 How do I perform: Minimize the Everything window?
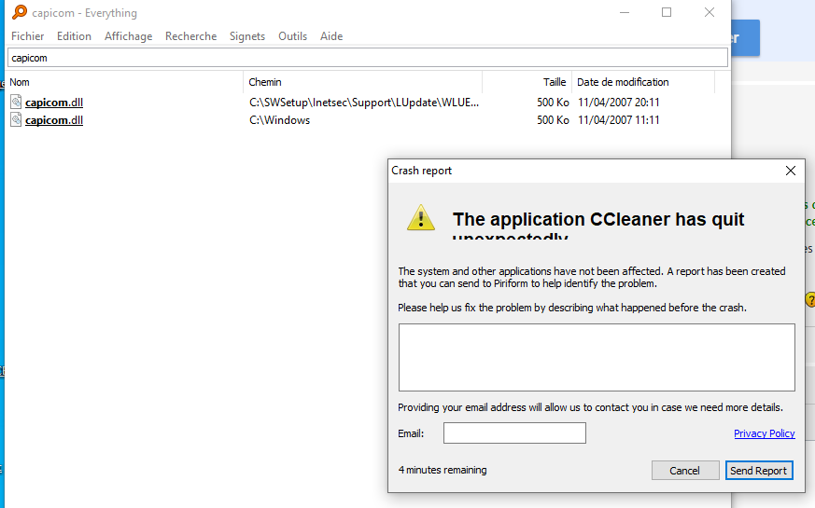pyautogui.click(x=625, y=12)
